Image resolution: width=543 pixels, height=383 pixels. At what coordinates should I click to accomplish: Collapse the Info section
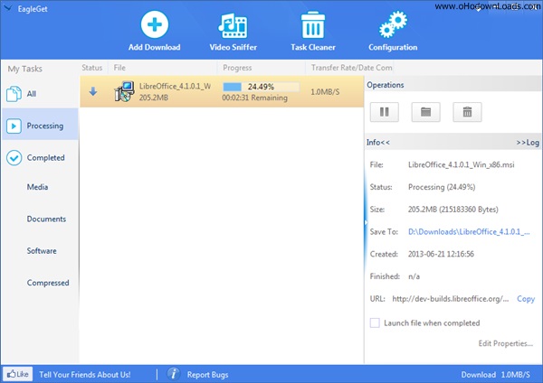pyautogui.click(x=377, y=143)
